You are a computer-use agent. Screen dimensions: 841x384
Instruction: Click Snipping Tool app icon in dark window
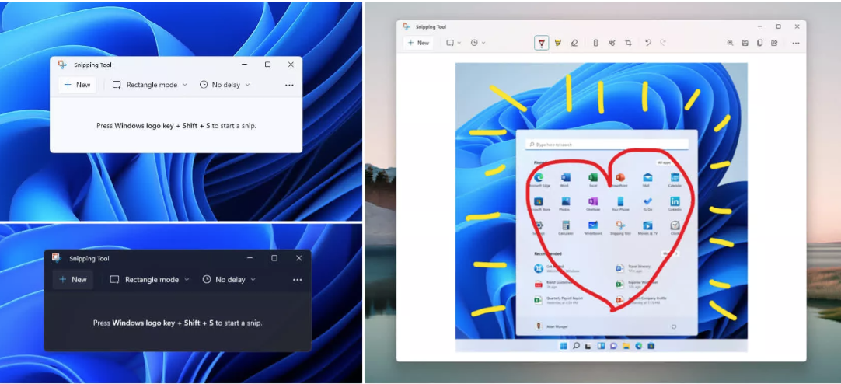point(57,258)
